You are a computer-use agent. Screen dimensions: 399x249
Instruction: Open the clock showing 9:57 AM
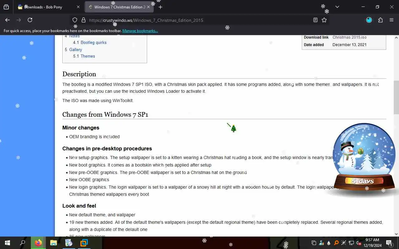[x=373, y=243]
